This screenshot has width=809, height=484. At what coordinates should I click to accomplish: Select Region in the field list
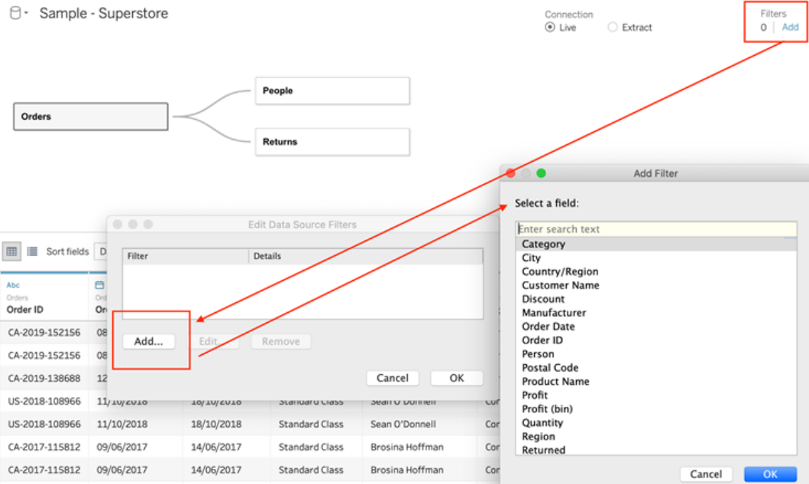656,437
